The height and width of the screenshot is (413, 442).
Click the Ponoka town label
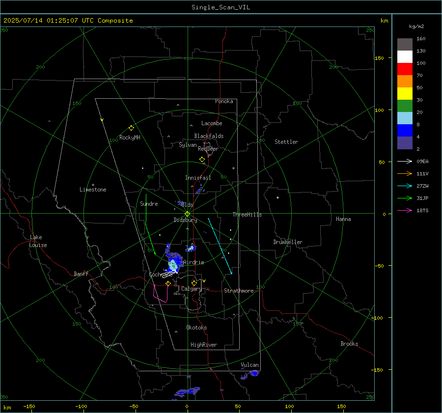click(x=224, y=101)
